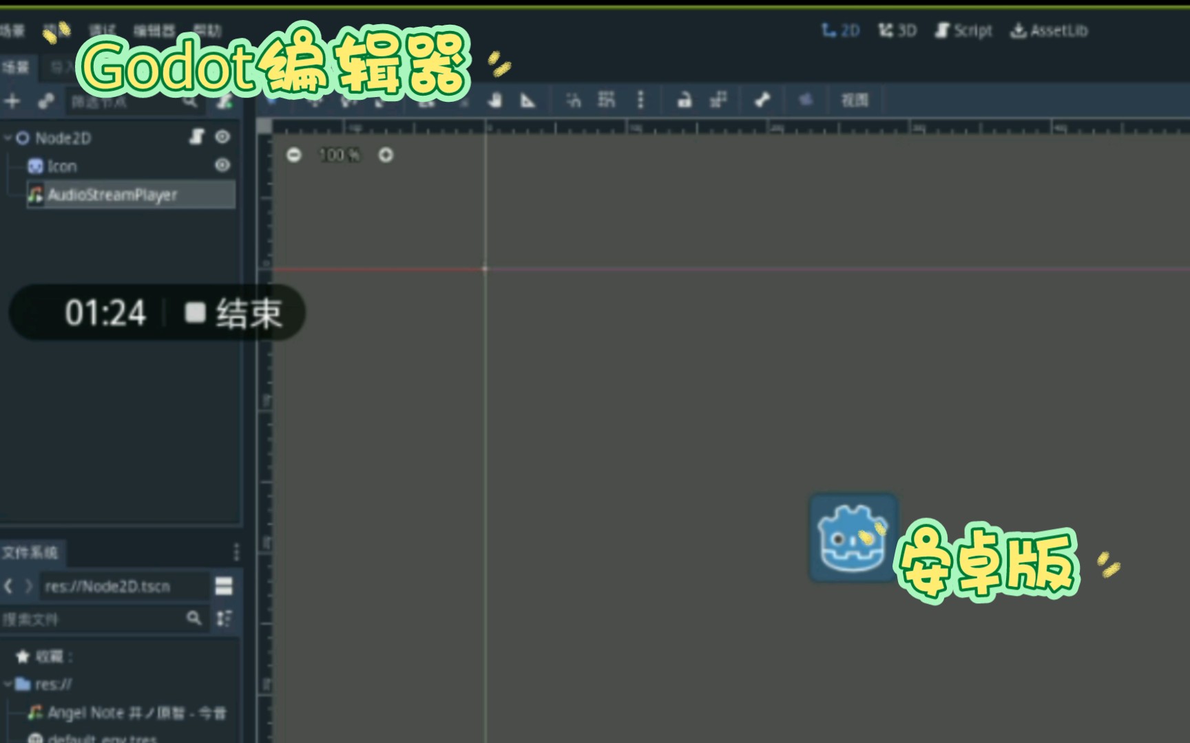Select the Angel Note audio file
The height and width of the screenshot is (743, 1190).
(x=127, y=713)
